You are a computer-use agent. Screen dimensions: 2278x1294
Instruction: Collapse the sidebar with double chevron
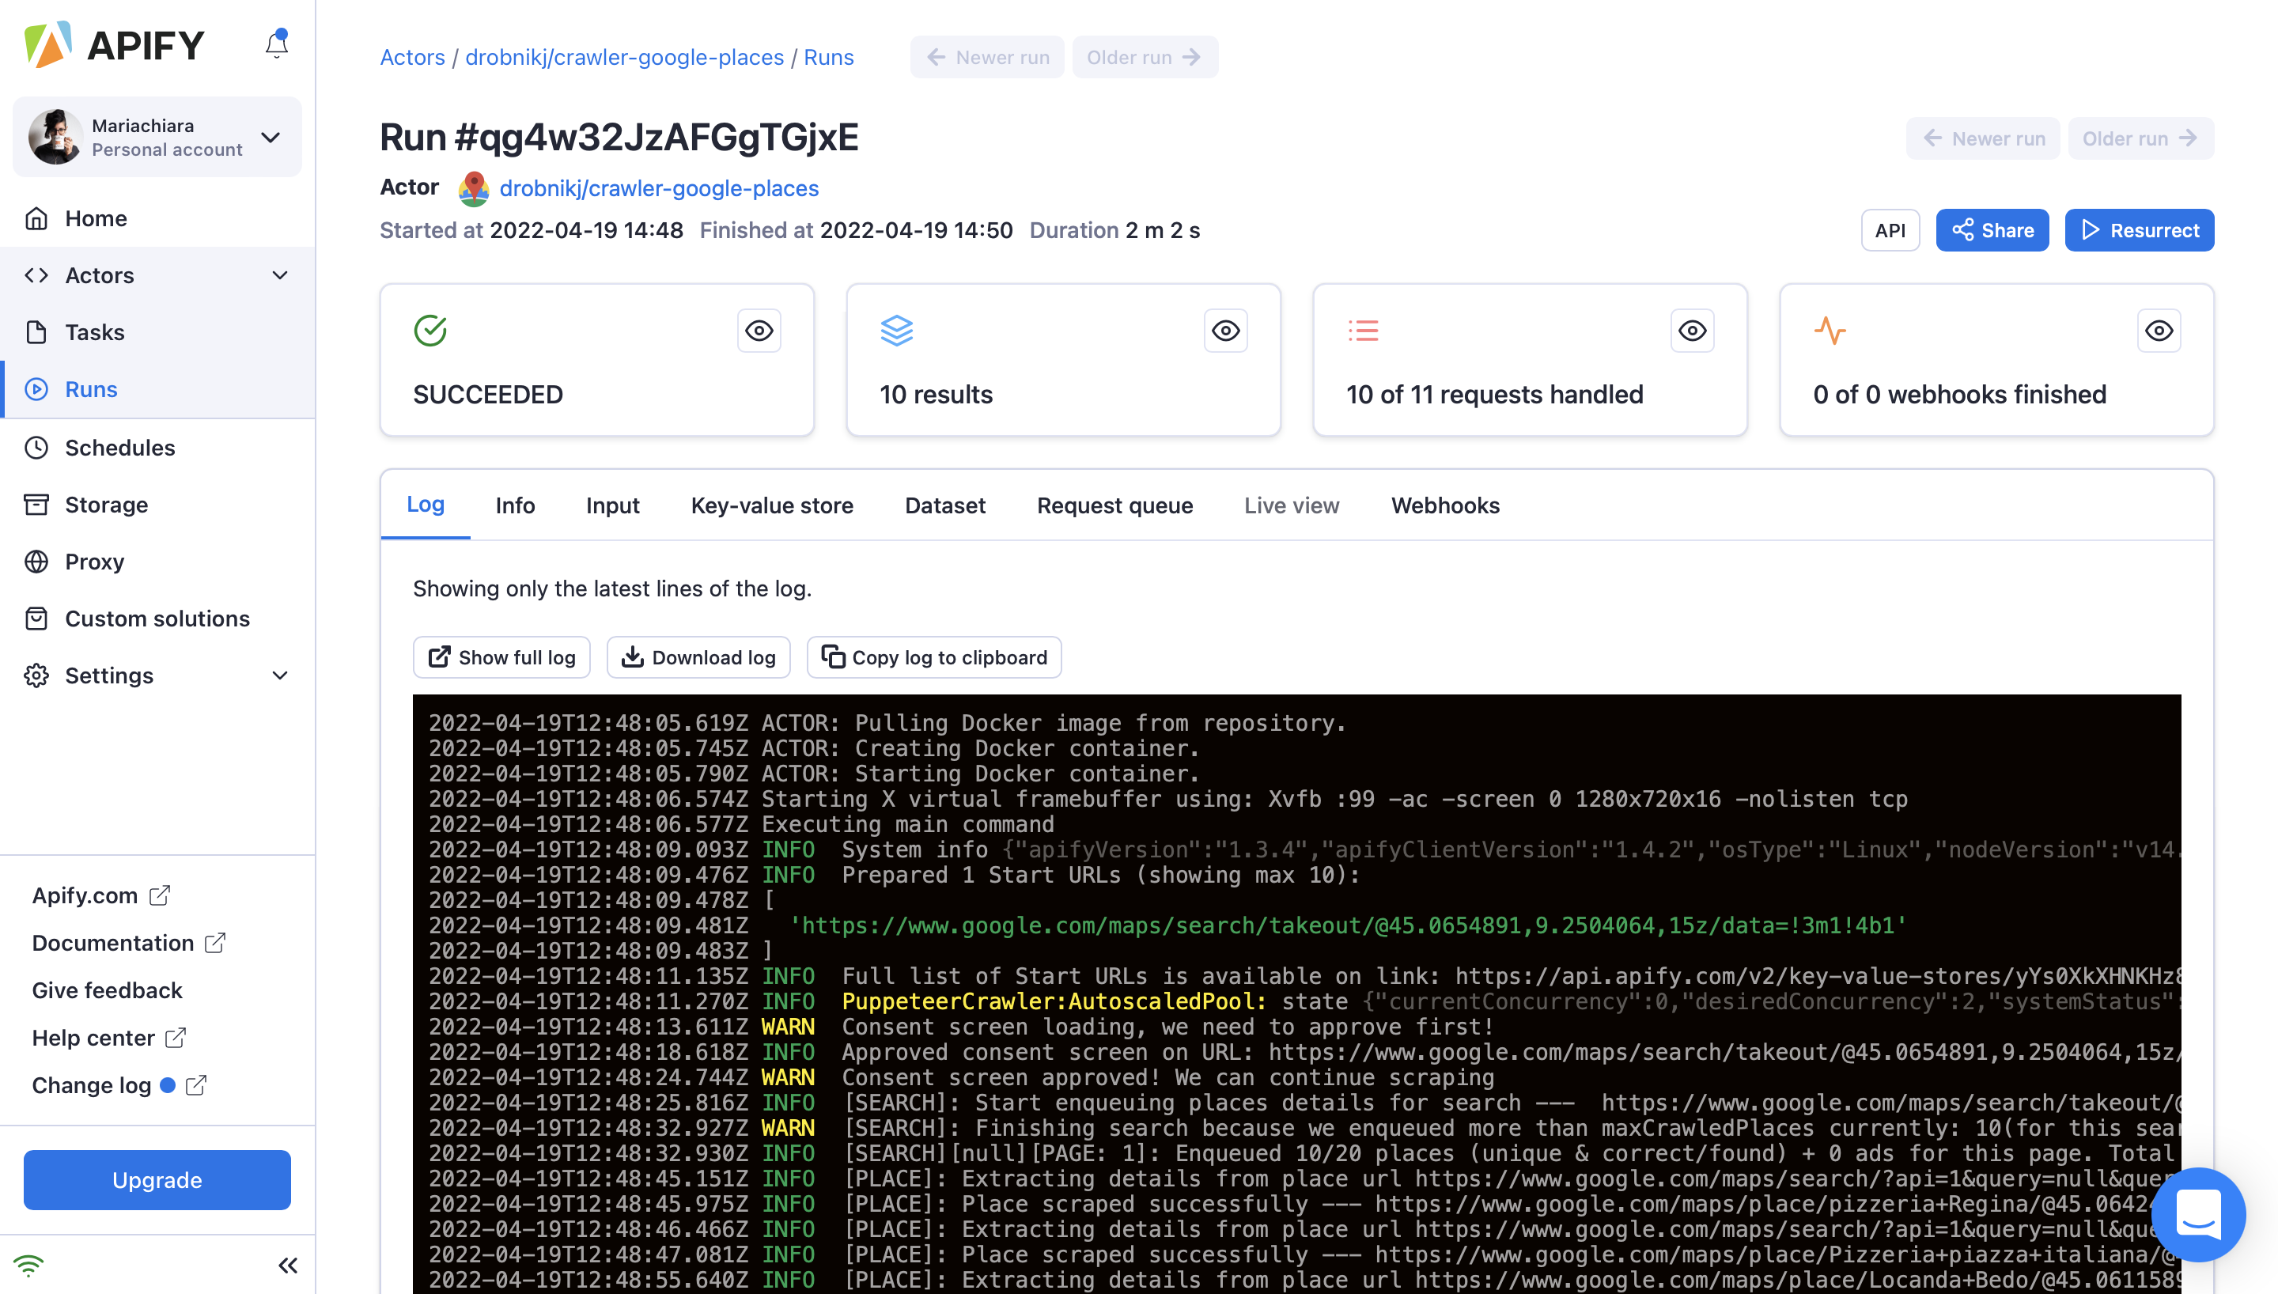pyautogui.click(x=288, y=1266)
